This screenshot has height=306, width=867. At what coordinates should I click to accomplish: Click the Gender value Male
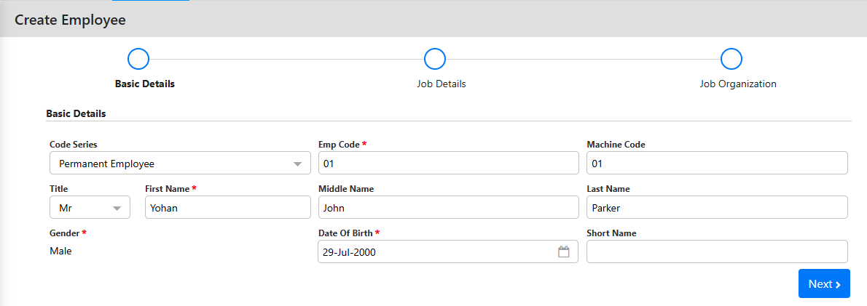(x=60, y=251)
